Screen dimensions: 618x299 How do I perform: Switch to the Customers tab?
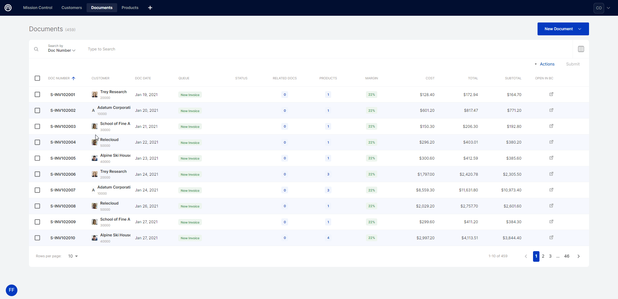71,8
